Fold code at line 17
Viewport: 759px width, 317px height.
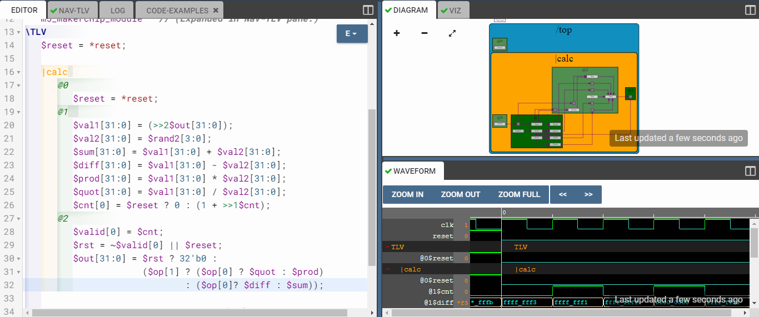(19, 85)
